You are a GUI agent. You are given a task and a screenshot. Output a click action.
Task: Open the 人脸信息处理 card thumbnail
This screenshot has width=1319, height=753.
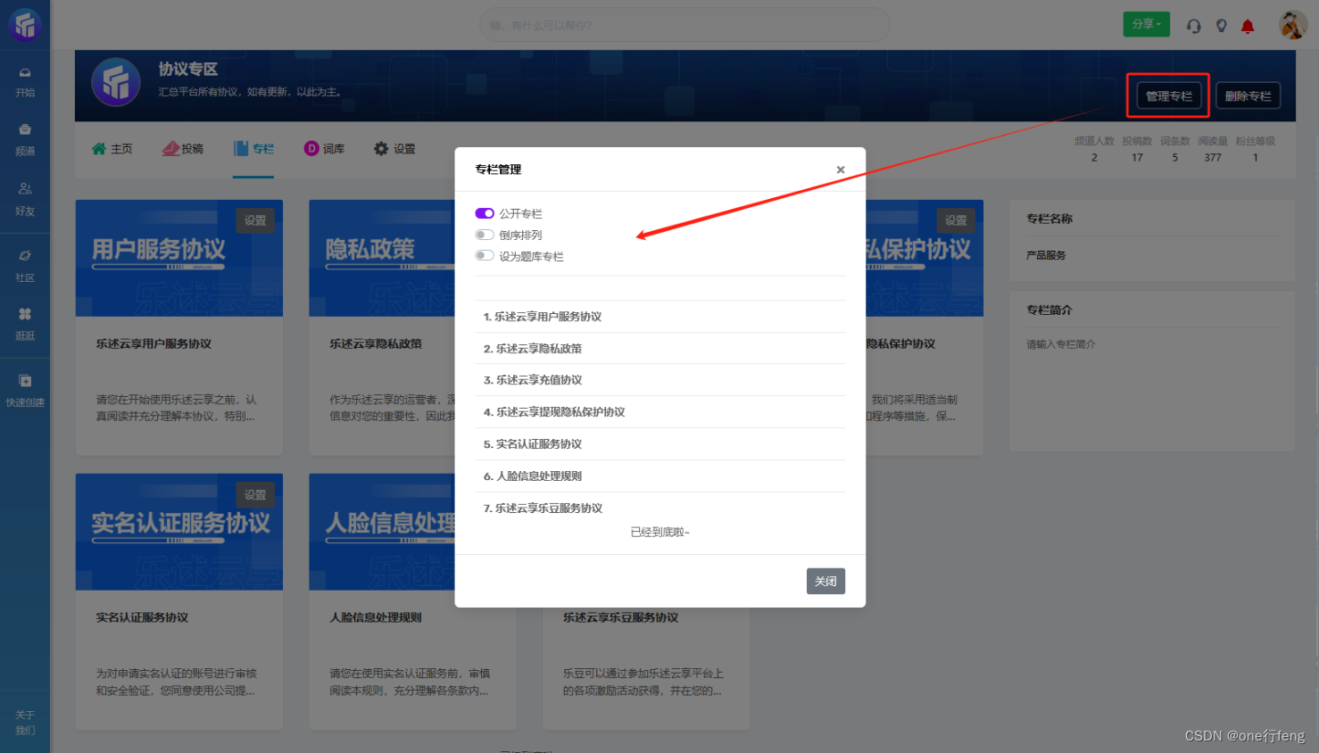point(382,532)
